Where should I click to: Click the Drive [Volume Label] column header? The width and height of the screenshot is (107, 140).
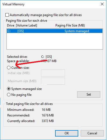22,25
